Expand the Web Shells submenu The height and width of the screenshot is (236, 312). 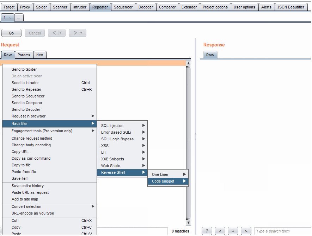[122, 166]
